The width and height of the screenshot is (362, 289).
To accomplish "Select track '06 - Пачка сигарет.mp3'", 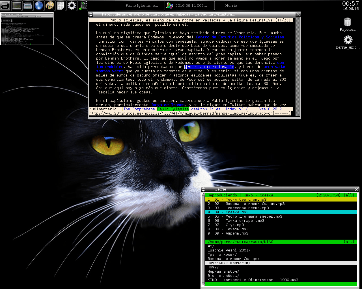I will point(281,221).
